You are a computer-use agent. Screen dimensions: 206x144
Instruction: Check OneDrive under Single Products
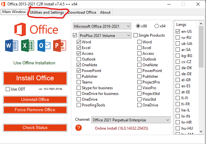pos(139,105)
